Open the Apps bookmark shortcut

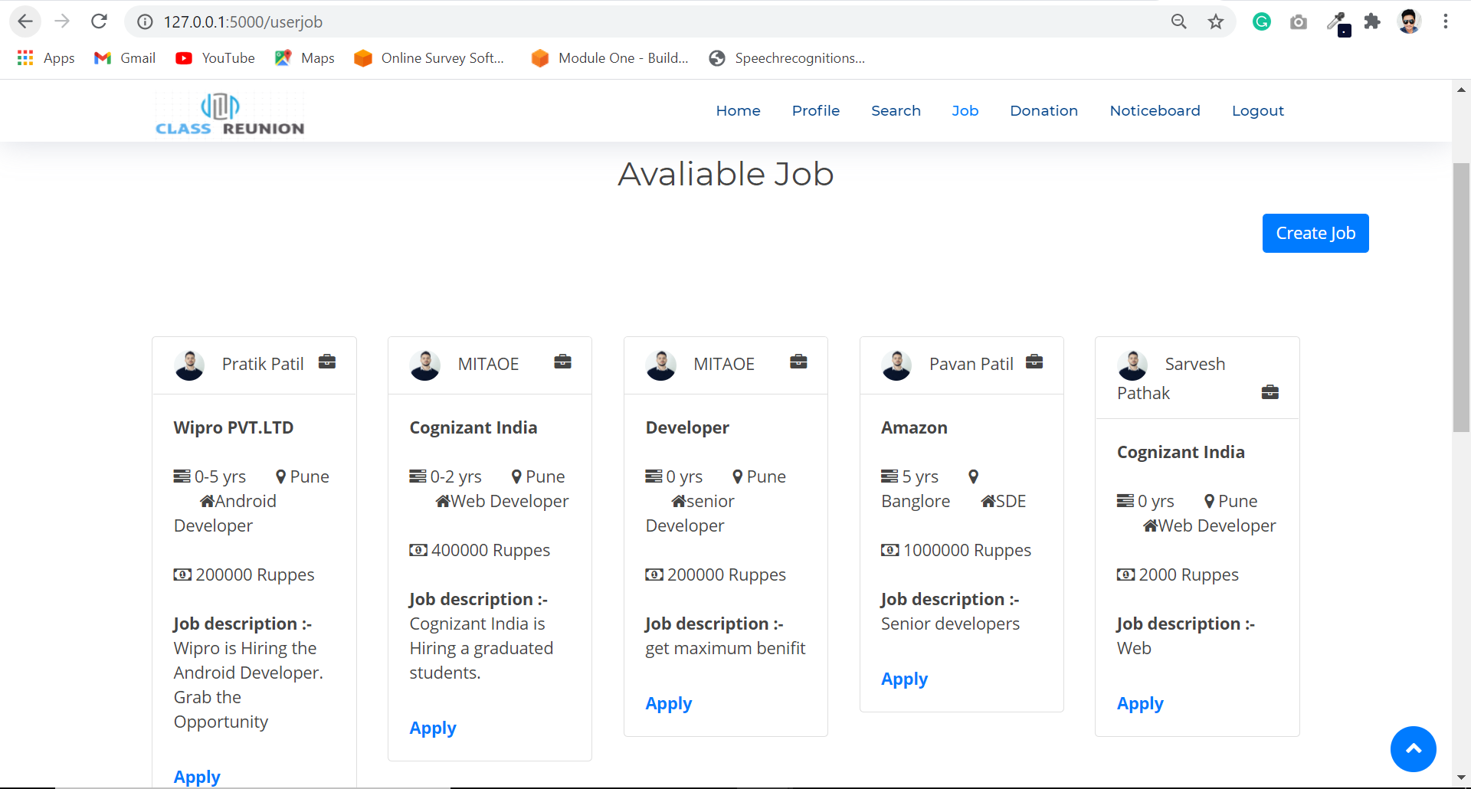[46, 58]
